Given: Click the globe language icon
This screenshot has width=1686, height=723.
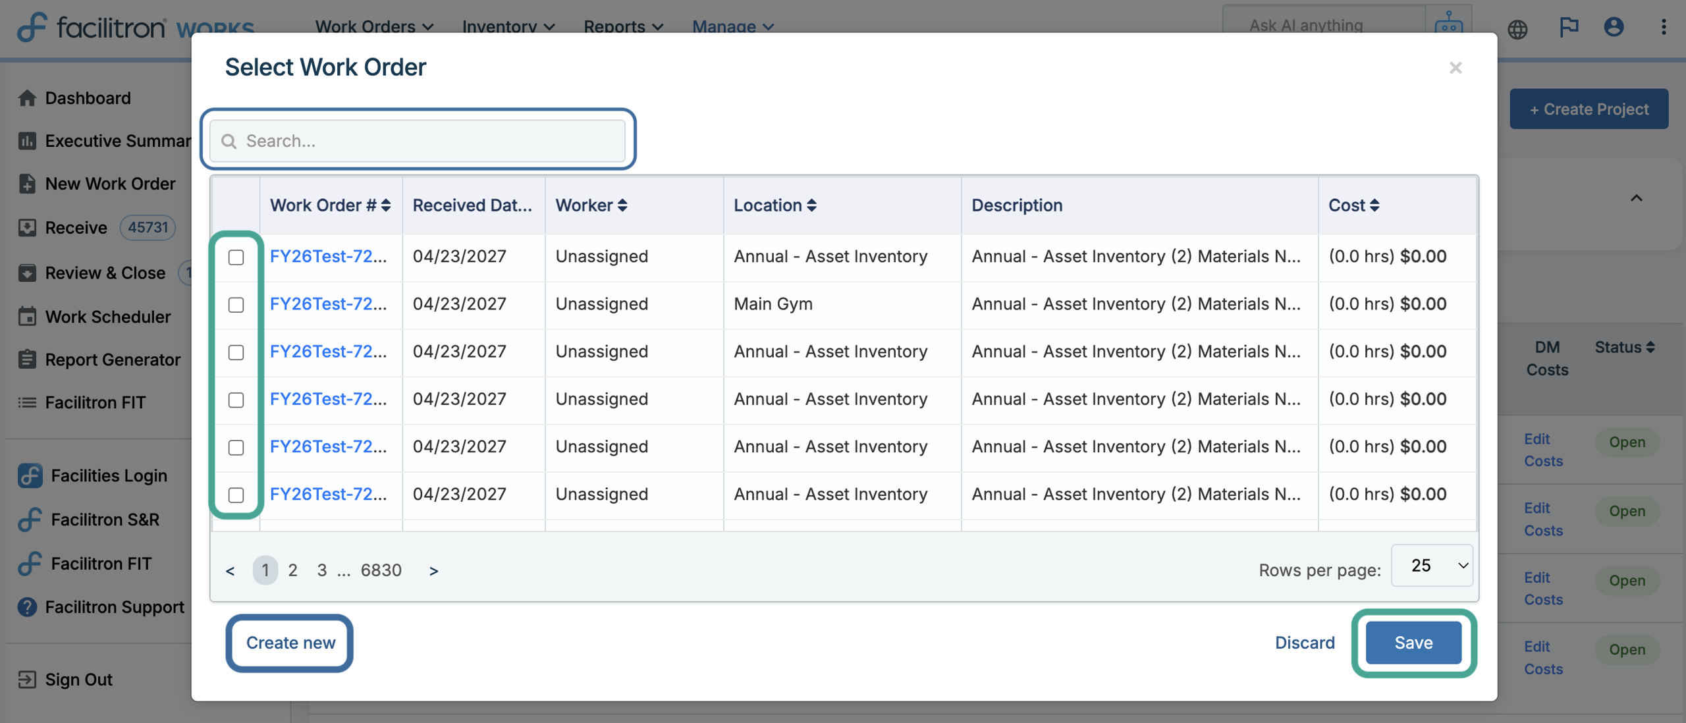Looking at the screenshot, I should [1517, 28].
